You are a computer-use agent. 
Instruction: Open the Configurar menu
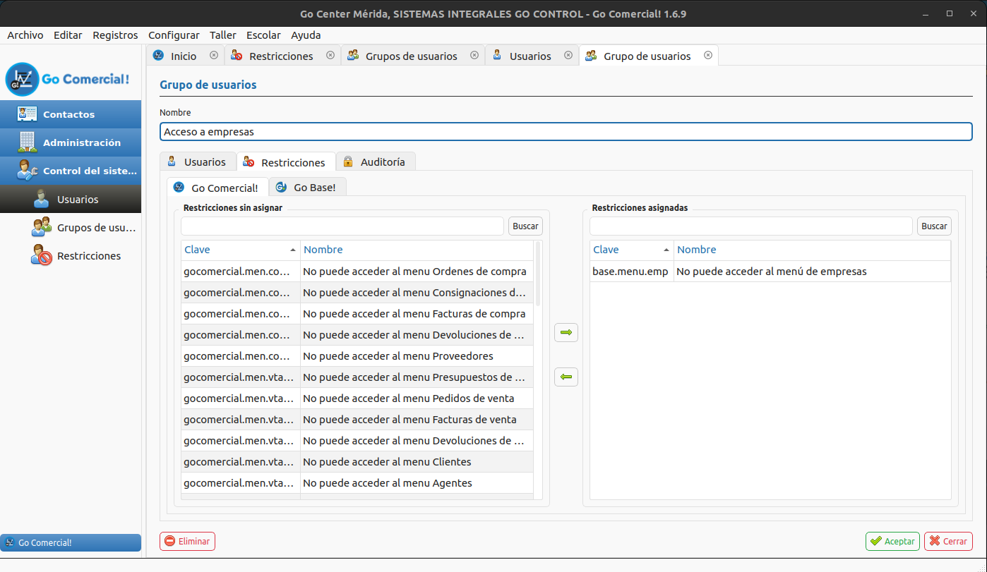tap(174, 35)
